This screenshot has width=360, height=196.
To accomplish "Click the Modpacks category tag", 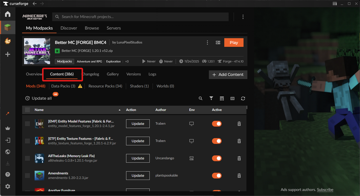I will (x=64, y=61).
